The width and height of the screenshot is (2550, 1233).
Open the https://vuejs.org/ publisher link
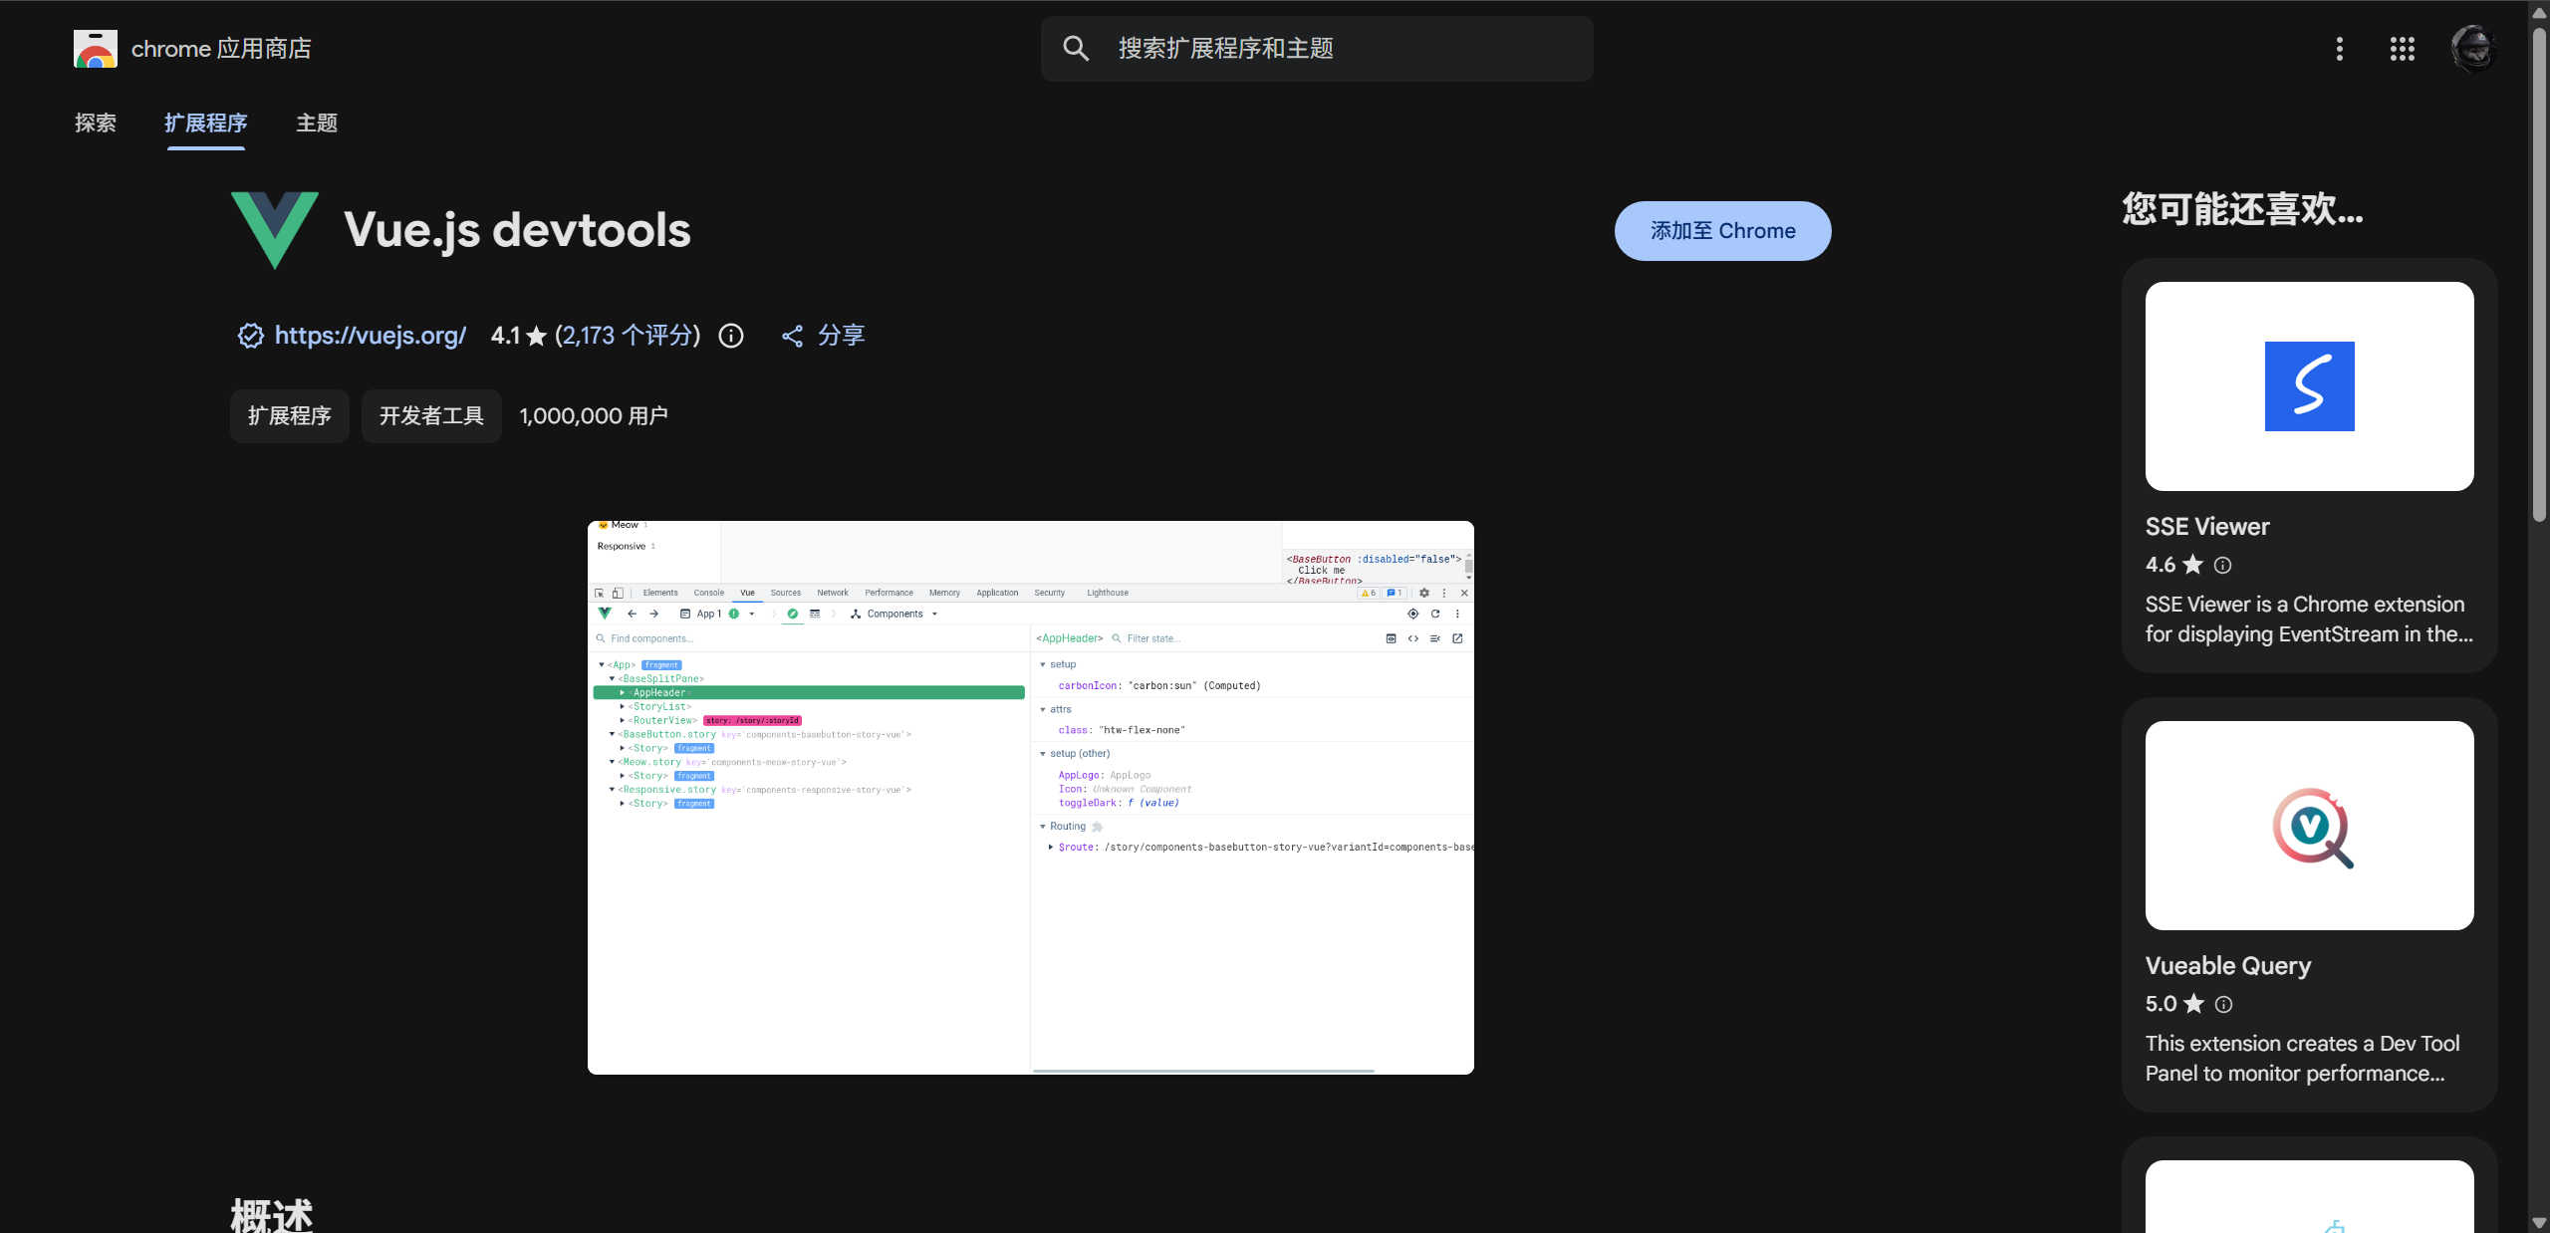371,336
